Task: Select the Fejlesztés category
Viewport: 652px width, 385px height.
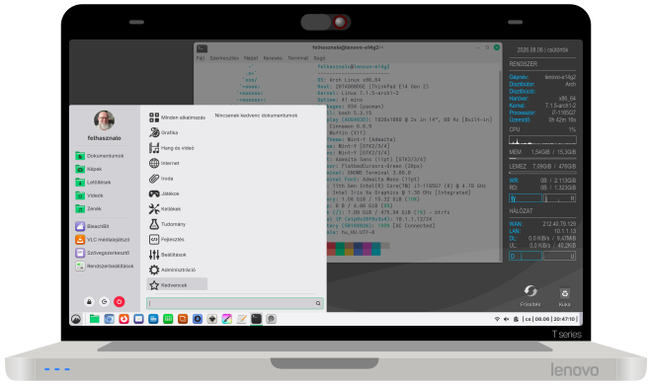Action: (177, 239)
